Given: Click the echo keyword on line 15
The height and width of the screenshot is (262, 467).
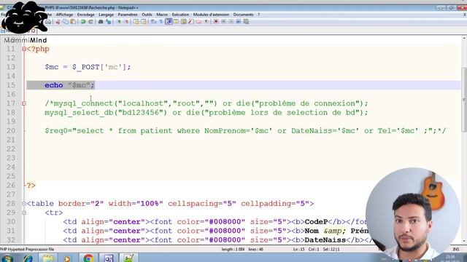Looking at the screenshot, I should pos(54,85).
